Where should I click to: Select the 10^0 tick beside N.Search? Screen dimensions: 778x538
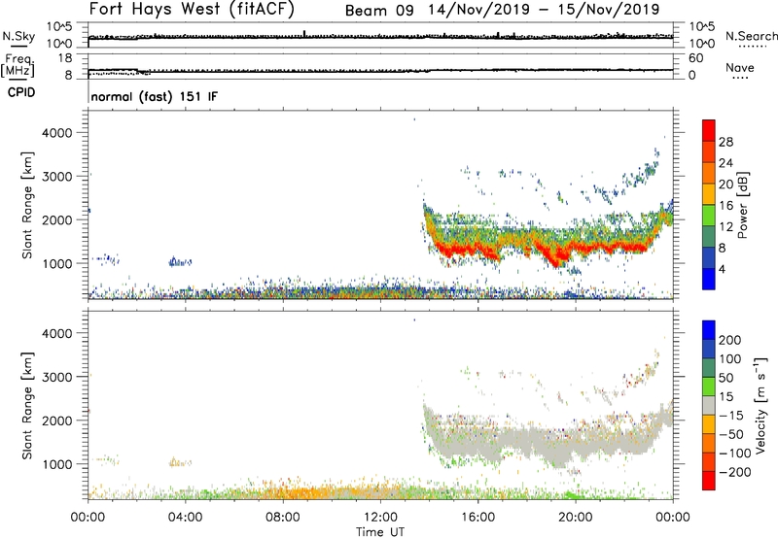(x=701, y=44)
